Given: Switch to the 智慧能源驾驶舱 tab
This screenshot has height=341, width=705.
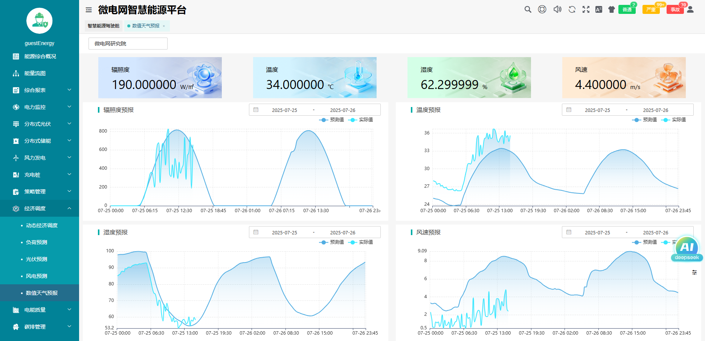Looking at the screenshot, I should pos(104,26).
